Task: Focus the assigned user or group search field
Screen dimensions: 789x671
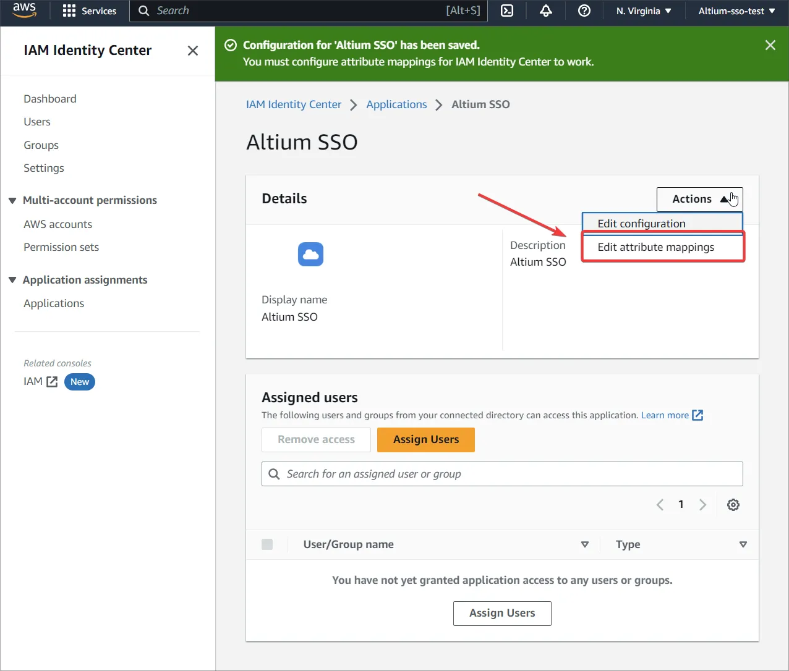Action: click(x=502, y=474)
